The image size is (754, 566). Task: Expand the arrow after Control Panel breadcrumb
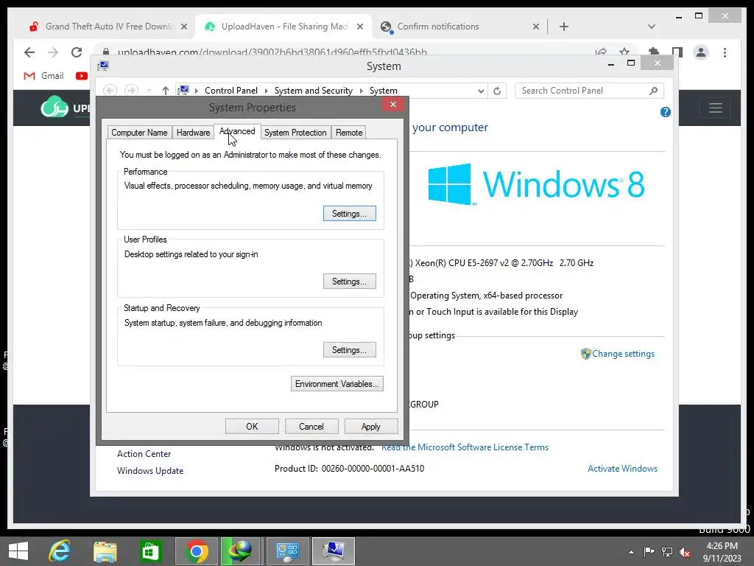(266, 91)
